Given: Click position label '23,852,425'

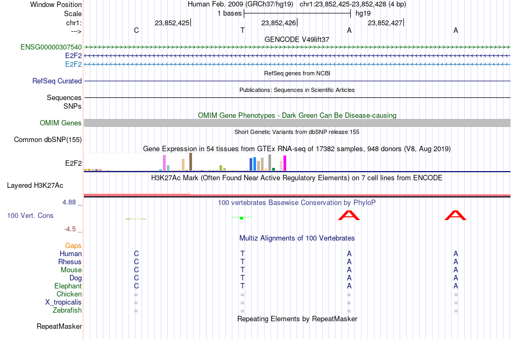Looking at the screenshot, I should pyautogui.click(x=172, y=23).
